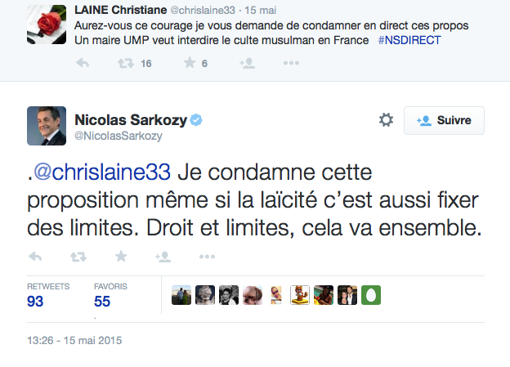
Task: View Nicolas Sarkozy's profile picture
Action: click(47, 125)
